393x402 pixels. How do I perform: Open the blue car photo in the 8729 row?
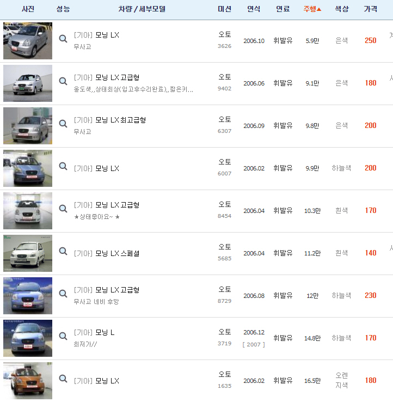pyautogui.click(x=28, y=296)
